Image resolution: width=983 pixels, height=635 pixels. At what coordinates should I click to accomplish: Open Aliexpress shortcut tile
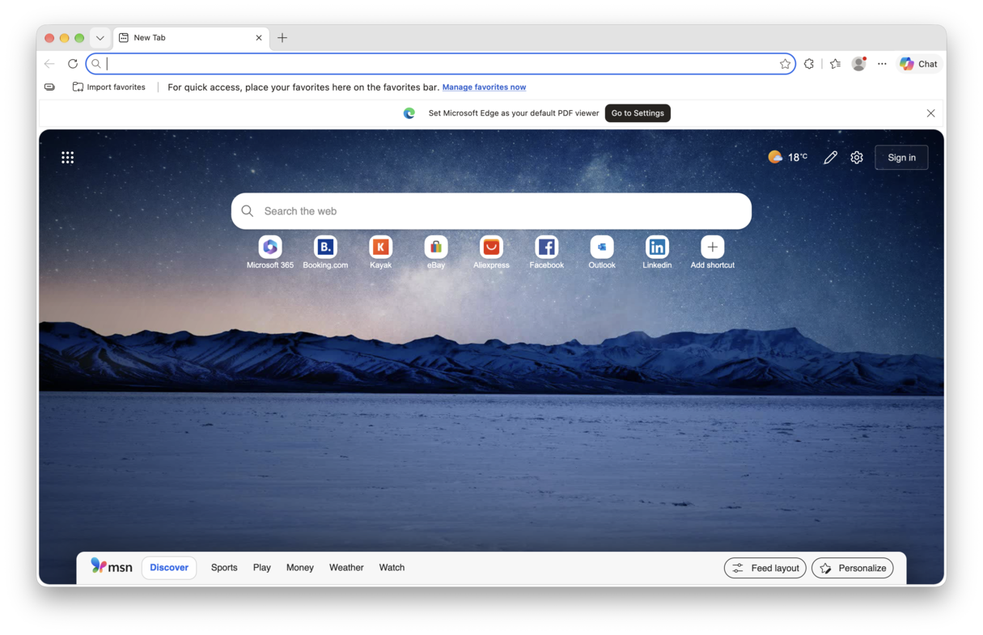click(491, 252)
